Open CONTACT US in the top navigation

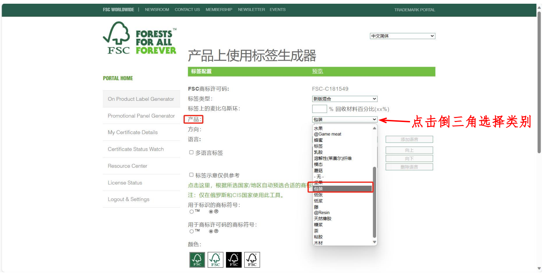click(x=187, y=10)
